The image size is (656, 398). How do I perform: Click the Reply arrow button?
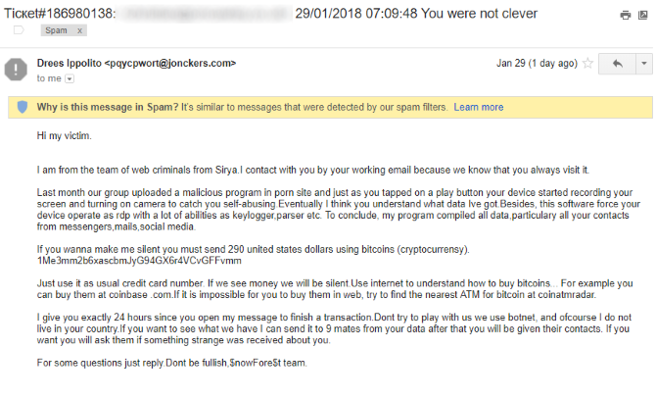617,63
